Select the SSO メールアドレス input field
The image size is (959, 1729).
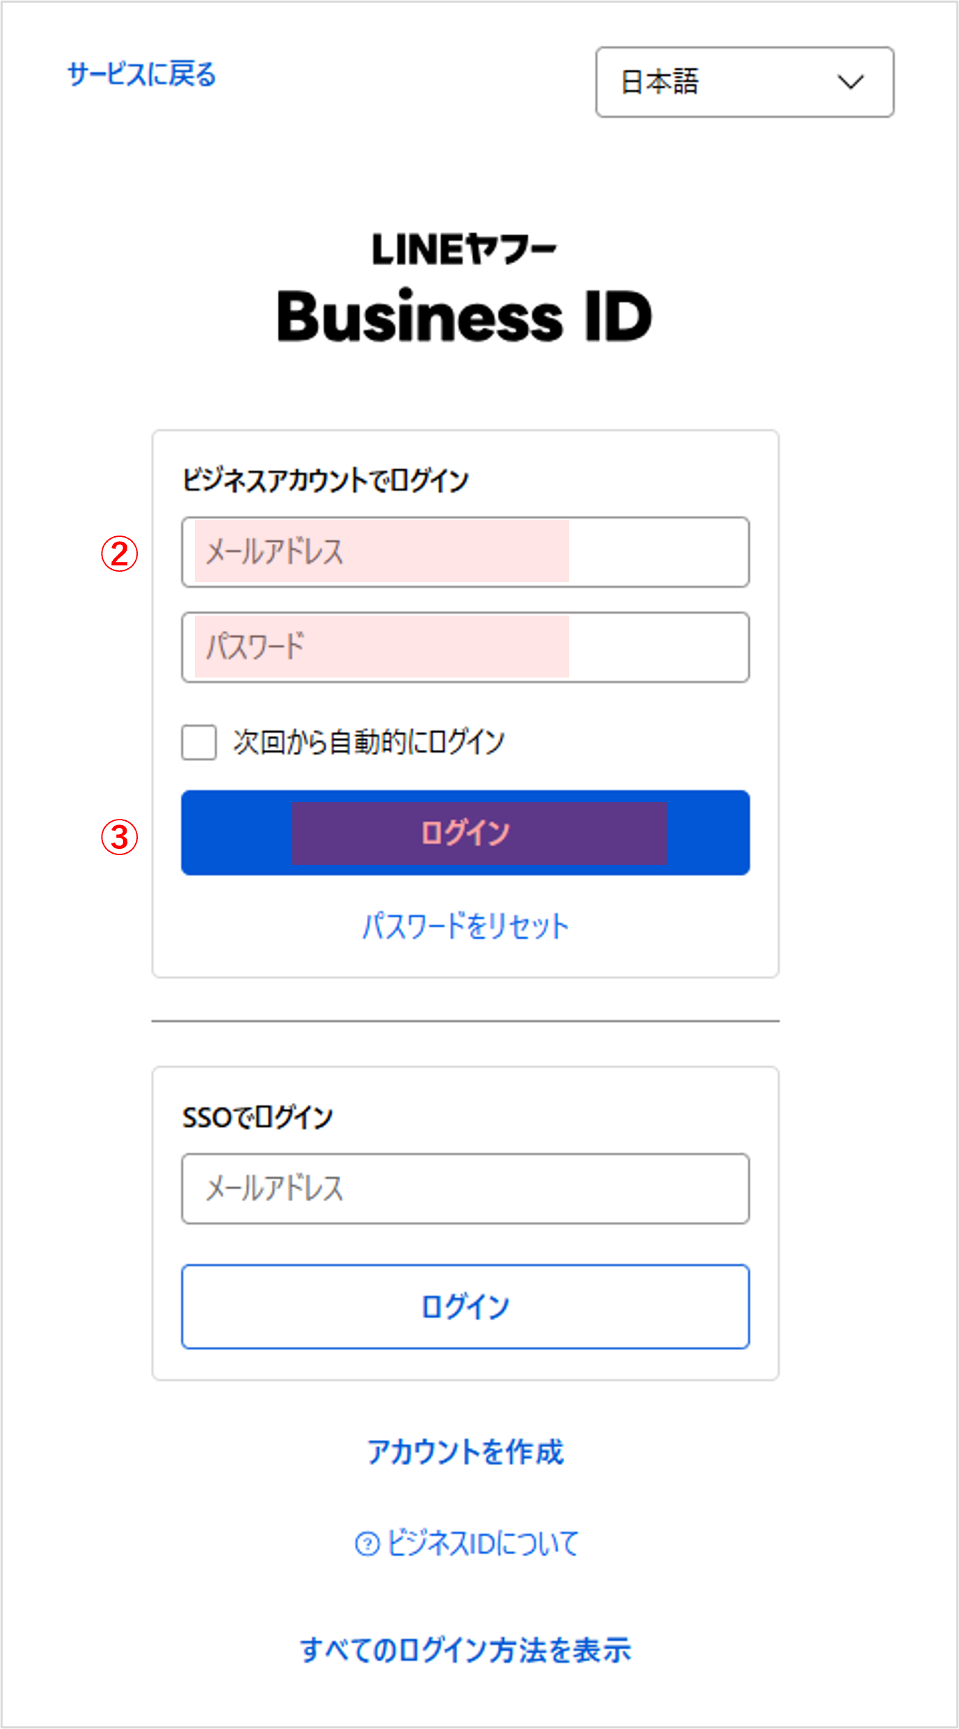(465, 1189)
